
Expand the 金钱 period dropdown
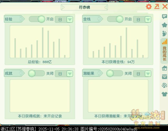click(x=148, y=20)
